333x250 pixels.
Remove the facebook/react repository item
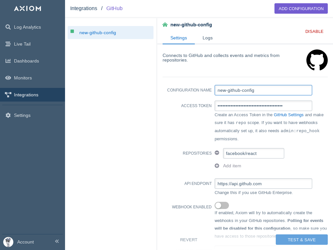217,153
